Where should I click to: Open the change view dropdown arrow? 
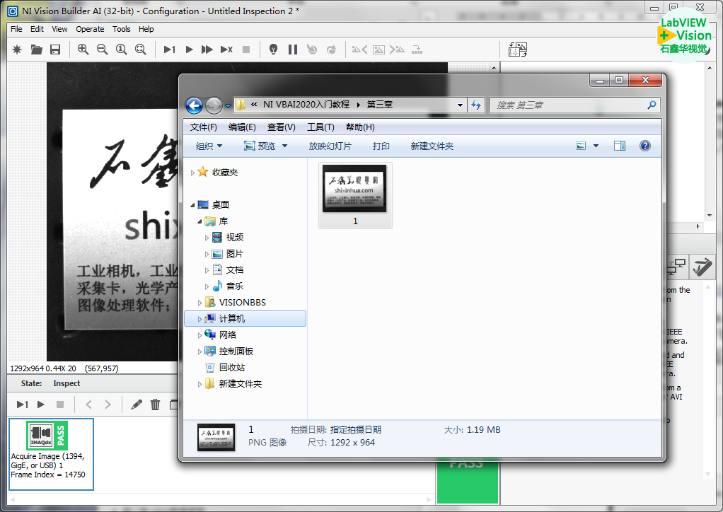click(596, 146)
